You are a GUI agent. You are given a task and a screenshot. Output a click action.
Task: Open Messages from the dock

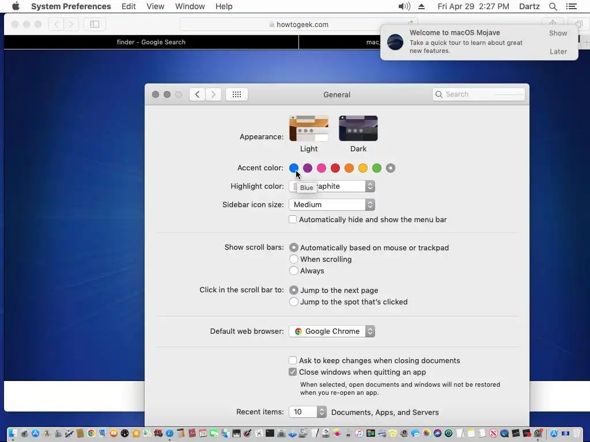point(415,433)
